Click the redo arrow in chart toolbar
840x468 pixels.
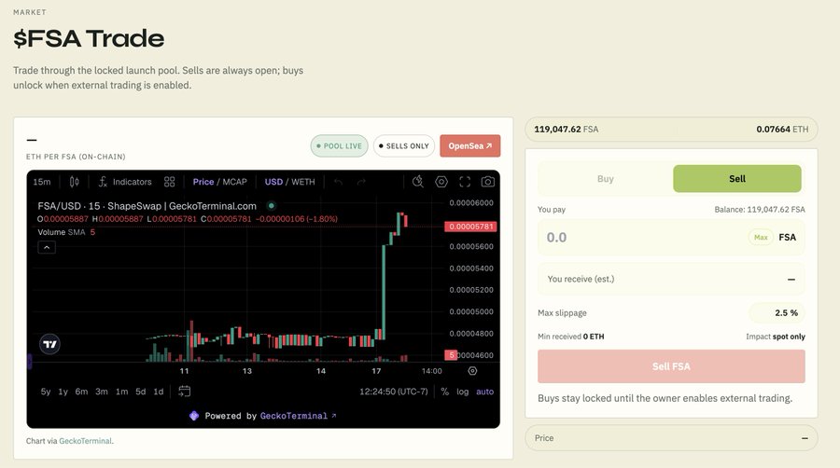361,183
